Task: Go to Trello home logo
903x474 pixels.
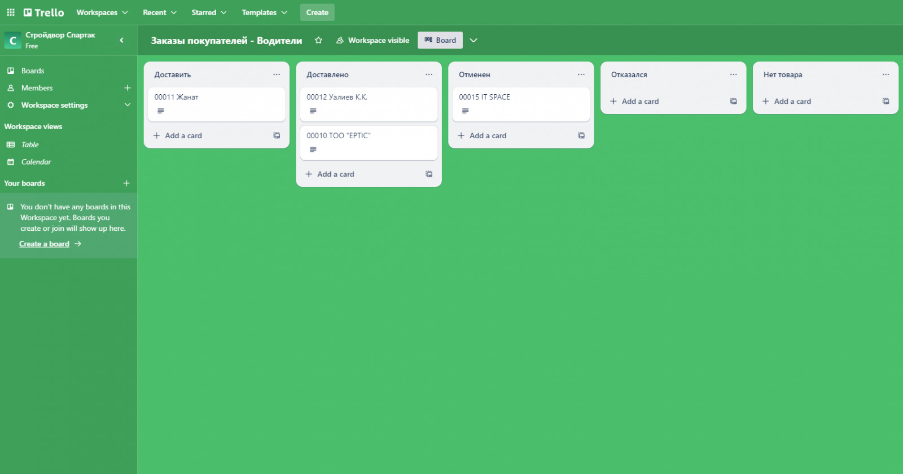Action: click(x=43, y=12)
